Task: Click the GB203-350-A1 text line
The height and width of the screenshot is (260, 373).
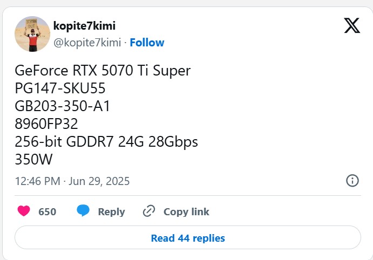Action: click(62, 106)
